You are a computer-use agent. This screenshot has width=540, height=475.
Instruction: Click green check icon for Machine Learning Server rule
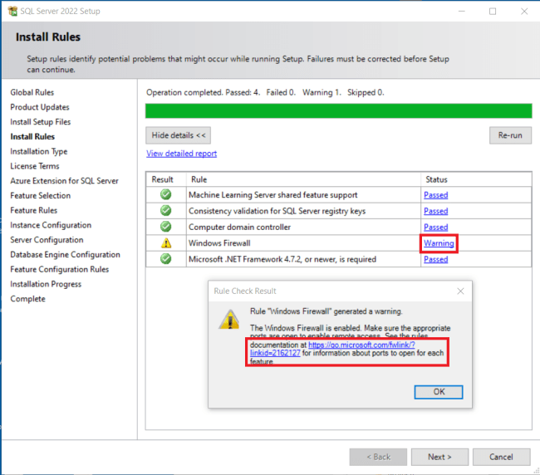point(165,194)
